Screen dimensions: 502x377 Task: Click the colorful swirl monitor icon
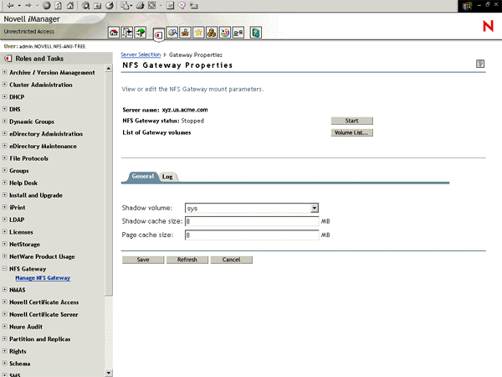click(x=225, y=33)
